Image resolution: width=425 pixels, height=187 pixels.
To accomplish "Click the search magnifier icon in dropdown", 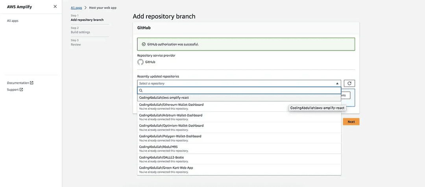I will tap(141, 90).
